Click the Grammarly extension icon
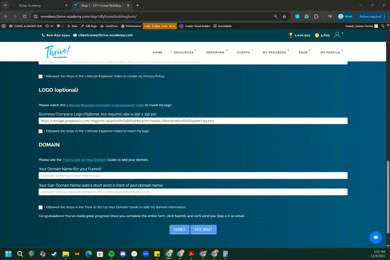 (x=307, y=16)
